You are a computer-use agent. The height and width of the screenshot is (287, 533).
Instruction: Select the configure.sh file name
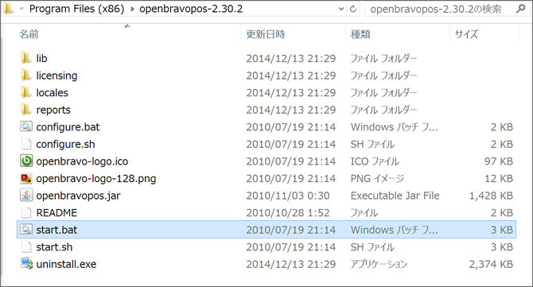click(65, 145)
